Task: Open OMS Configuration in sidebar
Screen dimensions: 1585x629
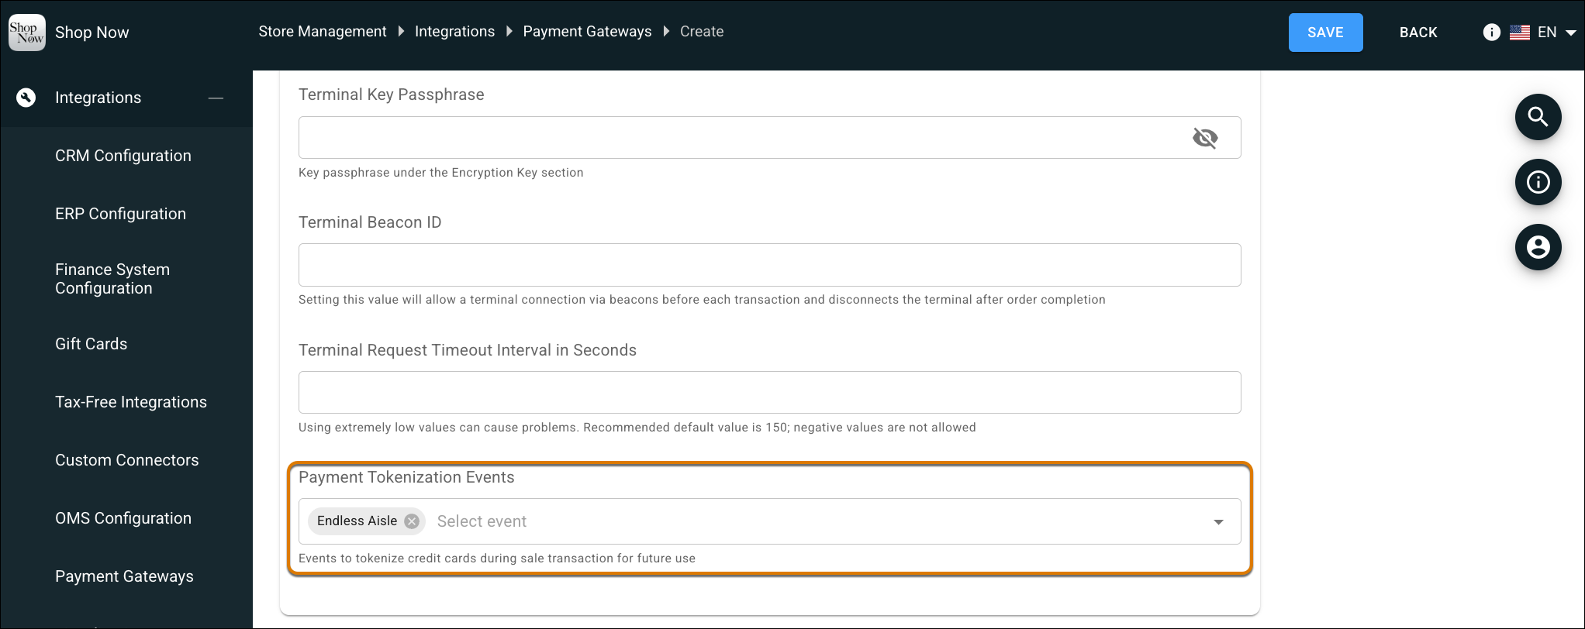Action: pyautogui.click(x=123, y=518)
